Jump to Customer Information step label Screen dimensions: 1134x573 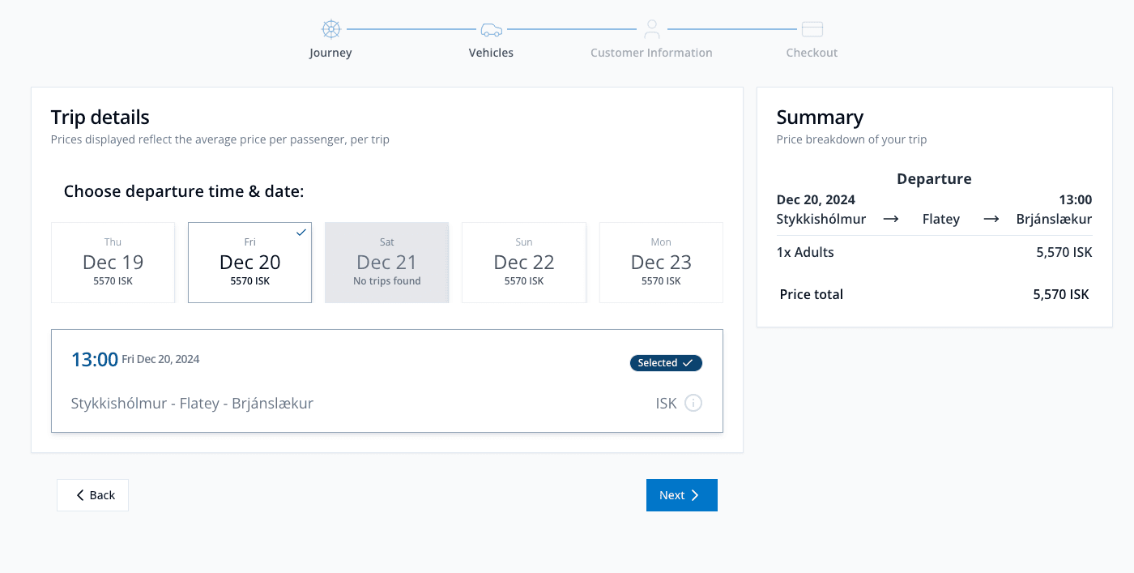pyautogui.click(x=651, y=53)
